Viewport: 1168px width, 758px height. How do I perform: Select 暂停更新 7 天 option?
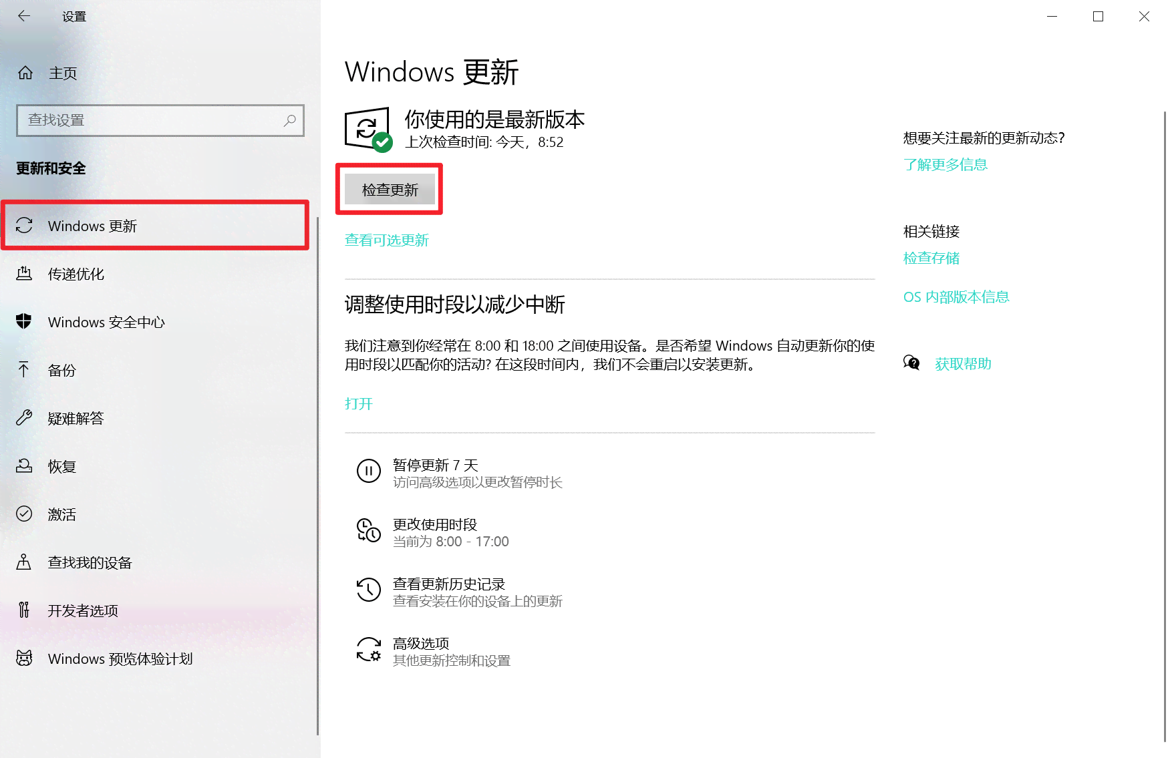(x=461, y=473)
